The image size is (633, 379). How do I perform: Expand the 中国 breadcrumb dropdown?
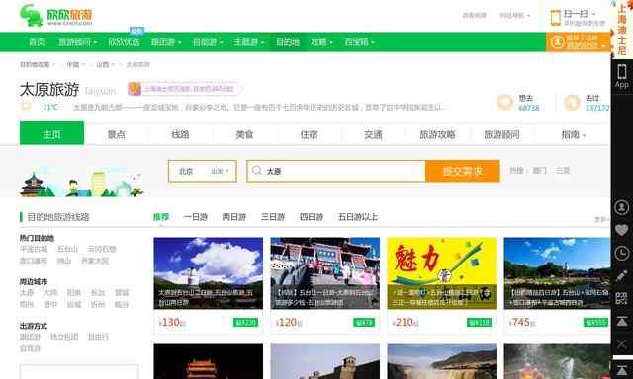tap(75, 64)
